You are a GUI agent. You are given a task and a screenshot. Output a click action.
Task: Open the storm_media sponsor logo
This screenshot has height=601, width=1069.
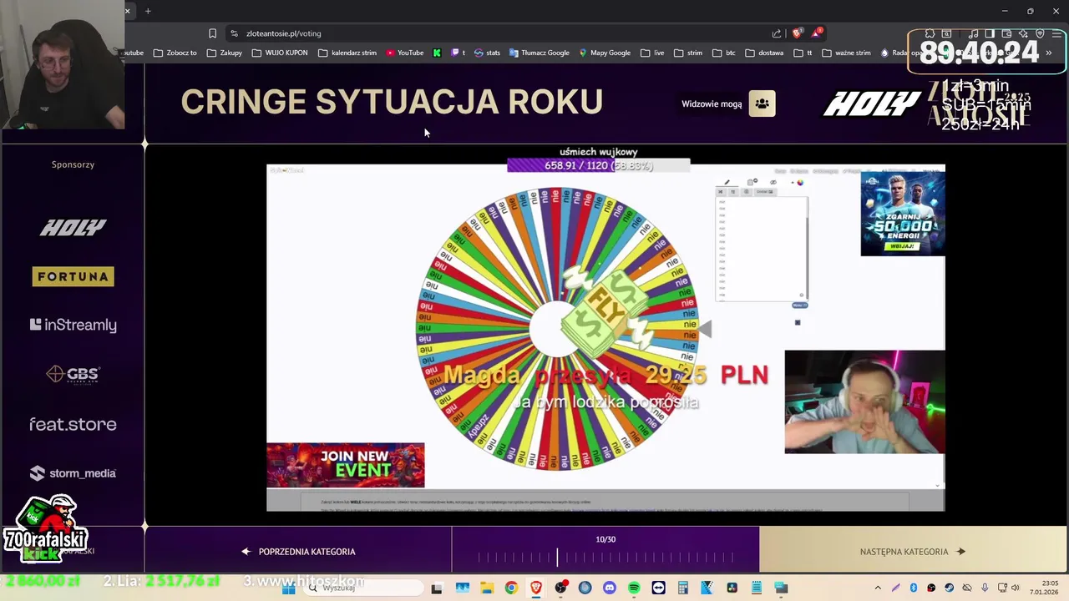[x=73, y=473]
